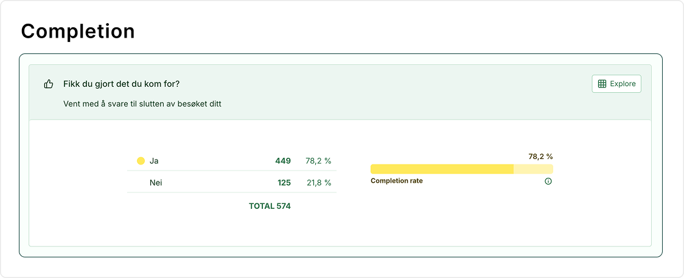Click the 'Vent med å svare' subtitle text
This screenshot has height=278, width=684.
pyautogui.click(x=142, y=105)
